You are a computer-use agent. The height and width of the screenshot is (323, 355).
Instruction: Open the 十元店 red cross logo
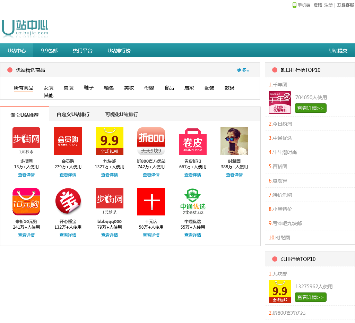point(151,202)
